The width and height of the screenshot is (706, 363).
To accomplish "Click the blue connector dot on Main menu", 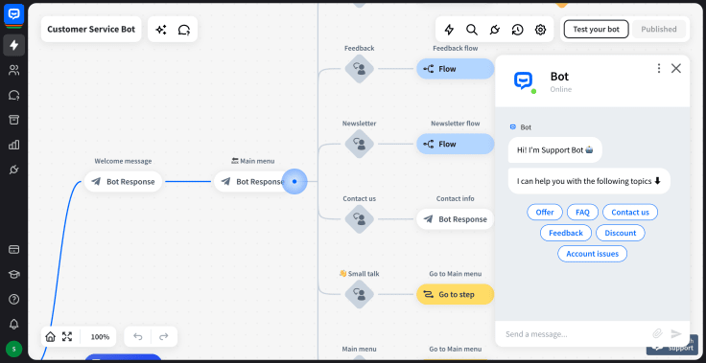I will (294, 181).
